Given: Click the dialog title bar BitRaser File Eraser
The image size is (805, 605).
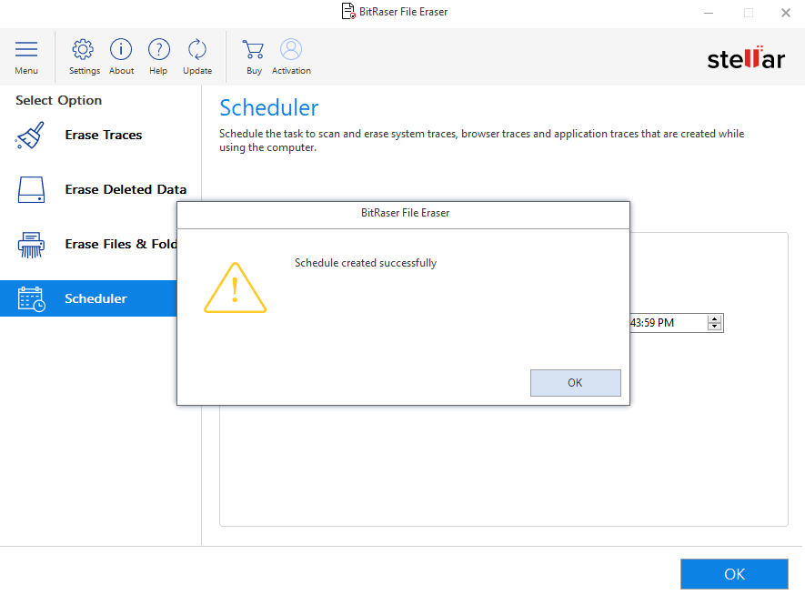Looking at the screenshot, I should click(404, 213).
